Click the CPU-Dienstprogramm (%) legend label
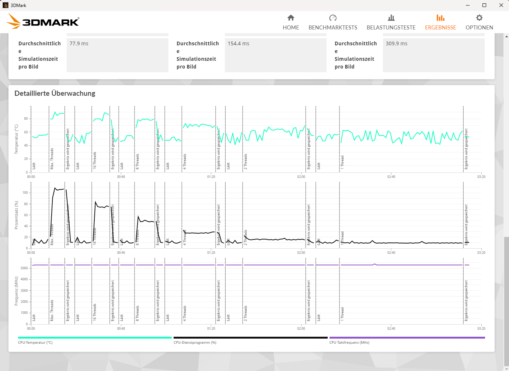Viewport: 509px width, 371px height. tap(195, 343)
